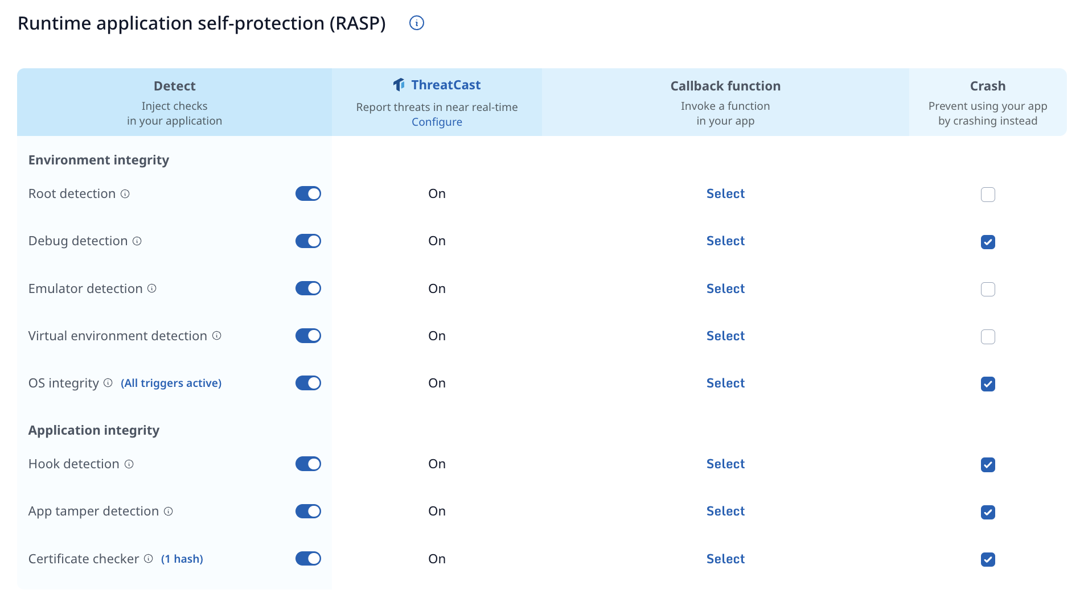1084x594 pixels.
Task: Click the App tamper detection info icon
Action: pyautogui.click(x=169, y=511)
